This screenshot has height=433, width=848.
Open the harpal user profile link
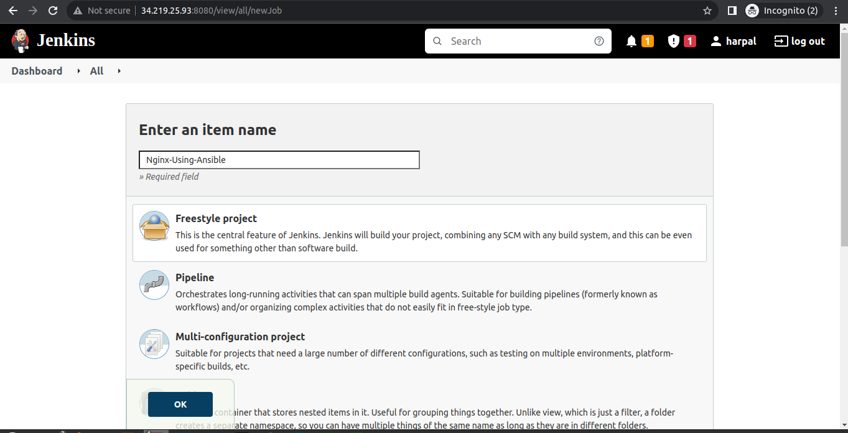pos(734,41)
